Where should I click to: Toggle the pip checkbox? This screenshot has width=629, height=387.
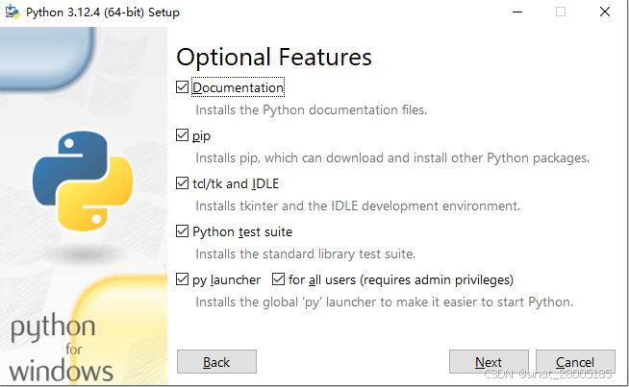click(182, 135)
